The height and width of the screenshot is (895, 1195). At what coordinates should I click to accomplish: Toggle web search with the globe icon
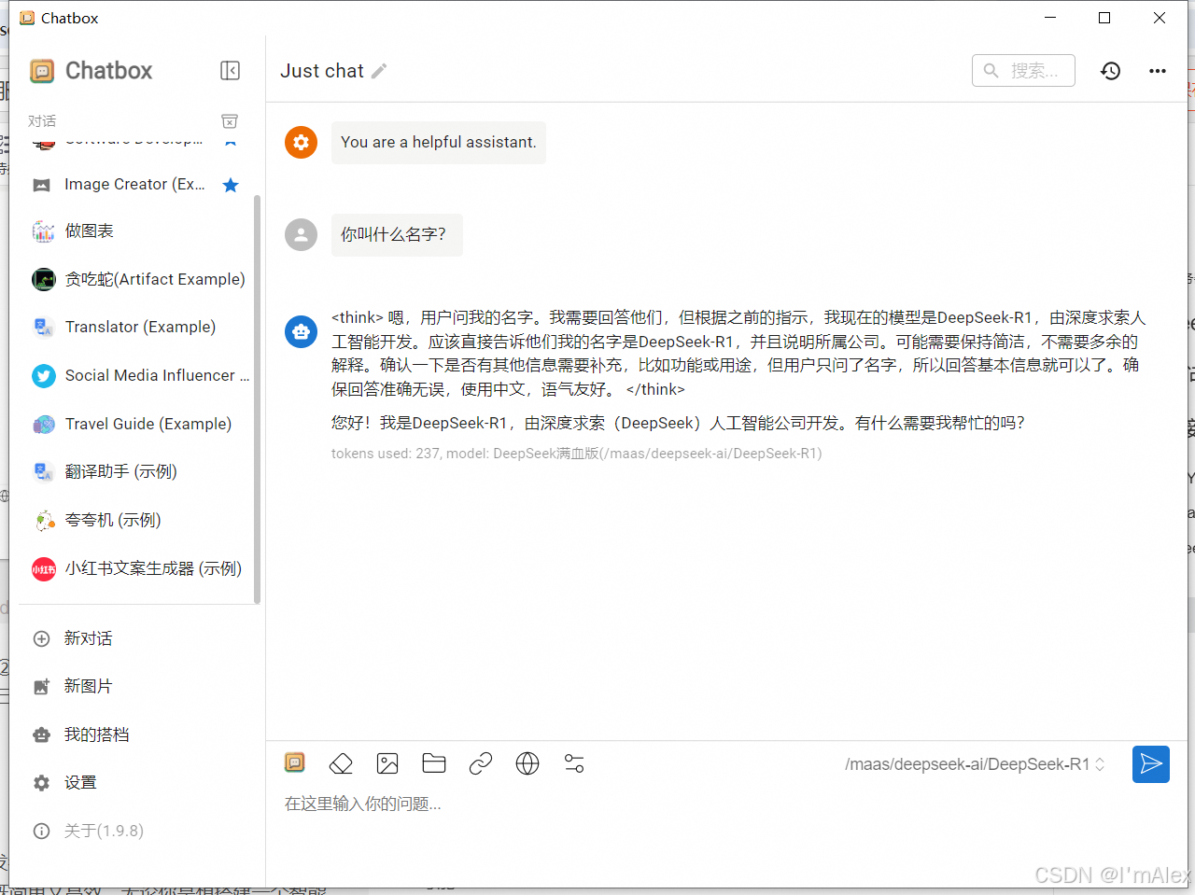pos(527,763)
